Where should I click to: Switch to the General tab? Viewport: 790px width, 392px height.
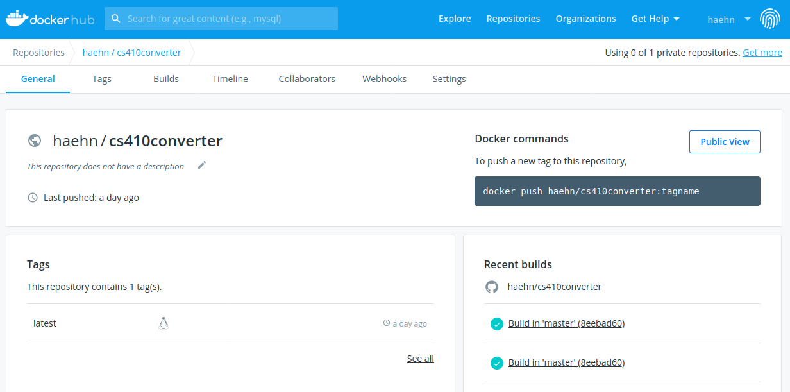pos(38,79)
